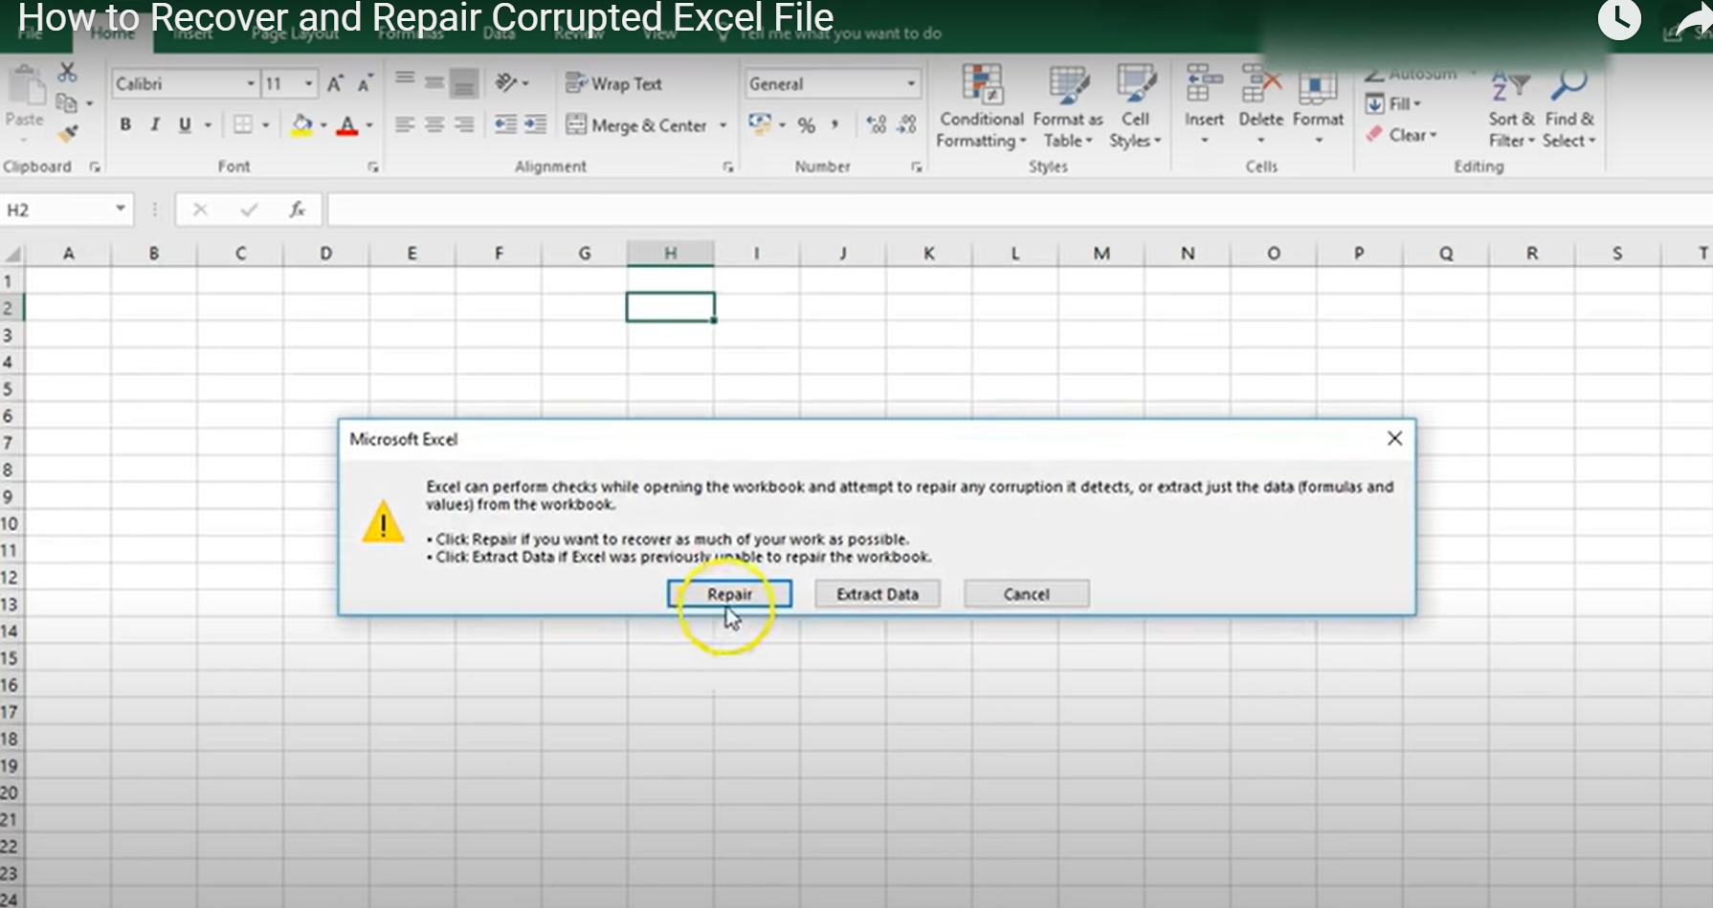The height and width of the screenshot is (908, 1713).
Task: Click the Cut scissors icon
Action: coord(67,73)
